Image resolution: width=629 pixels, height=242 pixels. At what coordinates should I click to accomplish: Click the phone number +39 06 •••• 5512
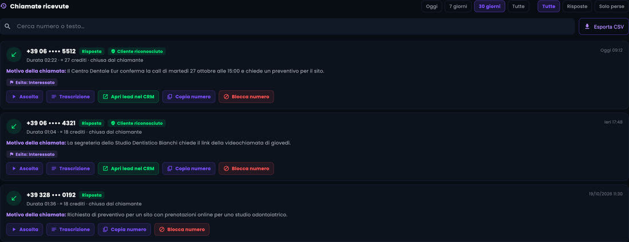pyautogui.click(x=51, y=51)
